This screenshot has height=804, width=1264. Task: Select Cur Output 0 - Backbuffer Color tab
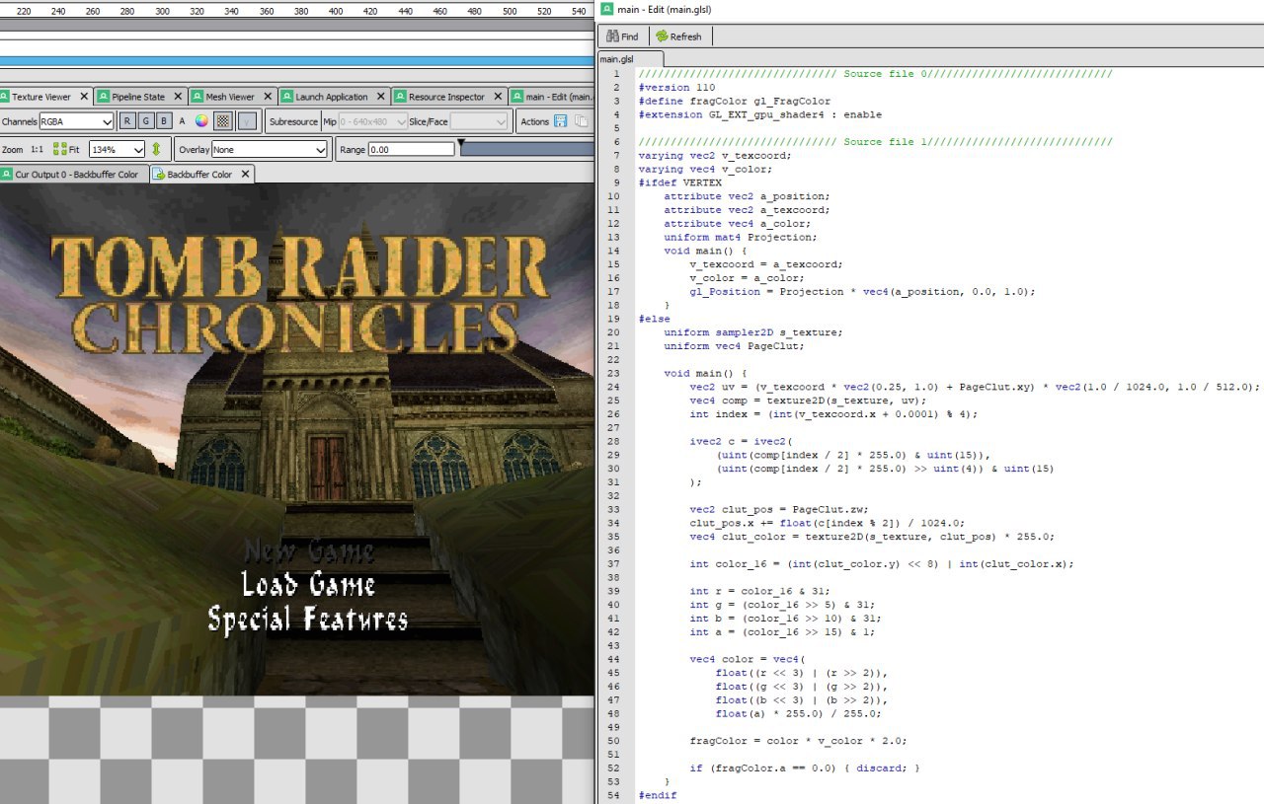[75, 174]
